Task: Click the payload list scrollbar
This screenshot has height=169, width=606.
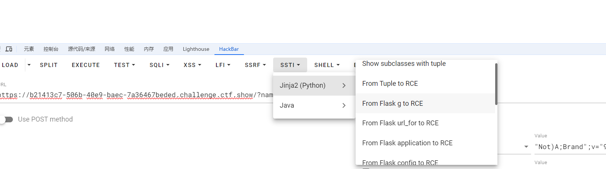Action: coord(496,84)
